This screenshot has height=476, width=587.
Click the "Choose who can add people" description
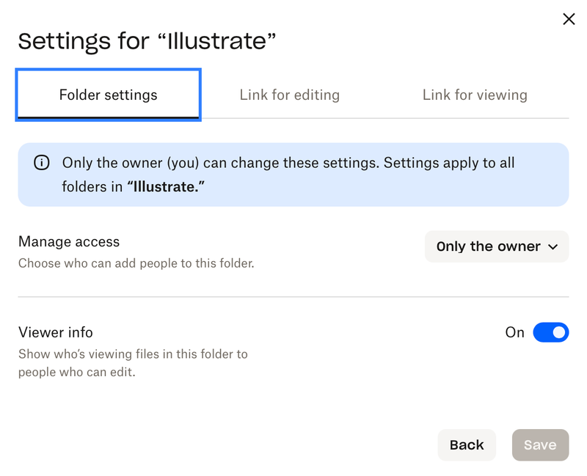136,263
